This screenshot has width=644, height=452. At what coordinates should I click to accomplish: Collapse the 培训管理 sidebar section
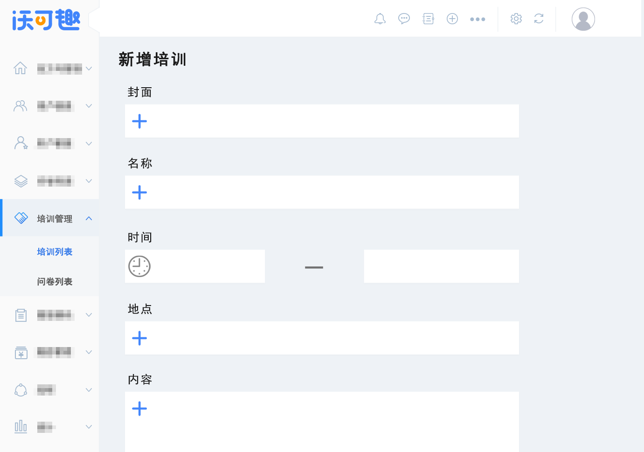89,218
